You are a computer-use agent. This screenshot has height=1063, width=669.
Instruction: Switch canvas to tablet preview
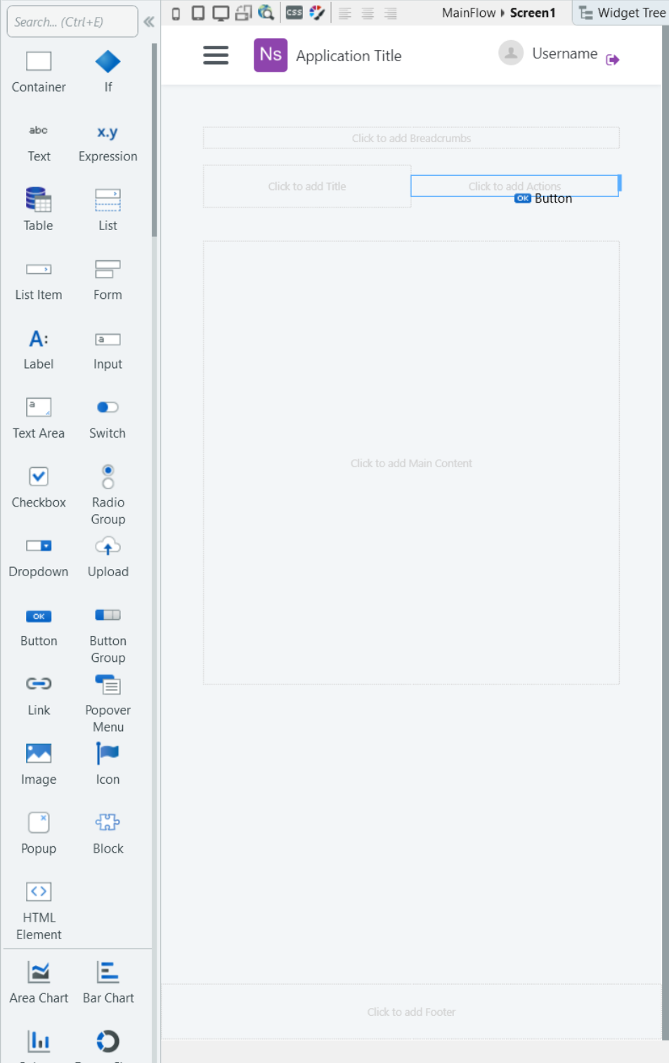(x=198, y=13)
